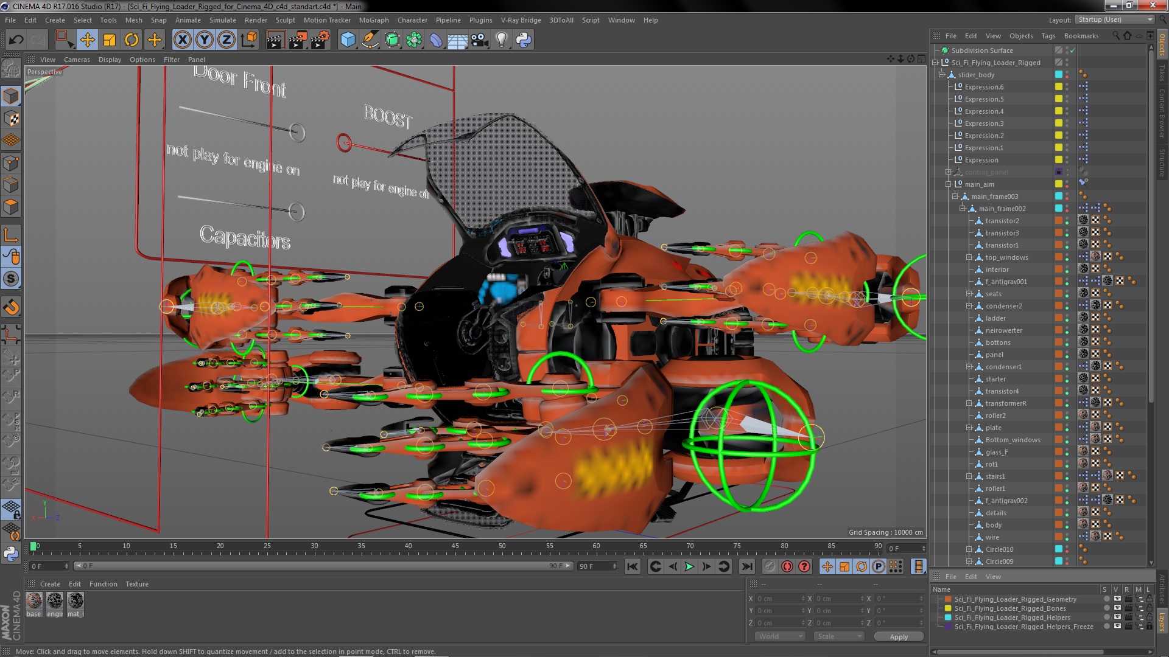
Task: Toggle lock on Rigged_Helpers_Freeze layer
Action: pyautogui.click(x=1149, y=627)
